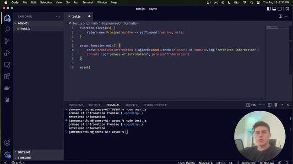293x164 pixels.
Task: Switch to the Problems tab
Action: pyautogui.click(x=76, y=105)
